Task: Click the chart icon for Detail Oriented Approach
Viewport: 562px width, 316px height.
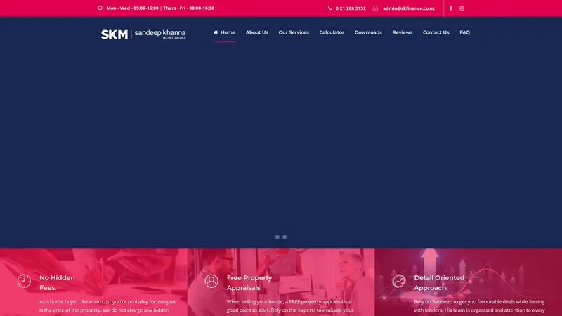Action: coord(398,282)
